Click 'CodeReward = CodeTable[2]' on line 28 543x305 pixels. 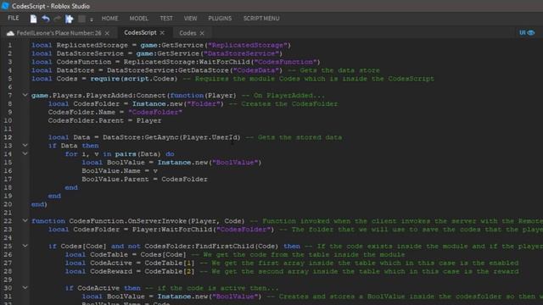pyautogui.click(x=142, y=271)
